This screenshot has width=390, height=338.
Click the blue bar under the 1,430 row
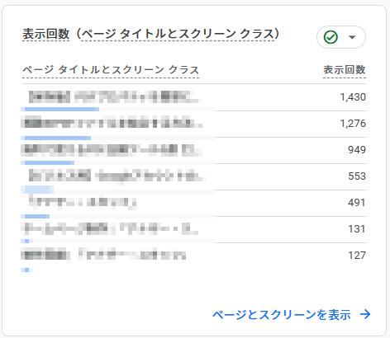coord(60,110)
